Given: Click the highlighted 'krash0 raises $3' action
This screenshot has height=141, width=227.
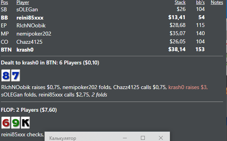Looking at the screenshot, I should [x=188, y=87].
